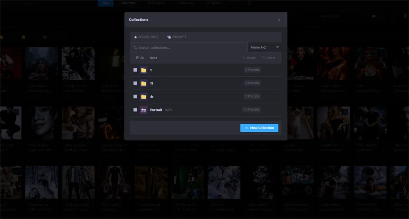Viewport: 409px width, 219px height.
Task: Click the New button in the top bar
Action: [105, 3]
